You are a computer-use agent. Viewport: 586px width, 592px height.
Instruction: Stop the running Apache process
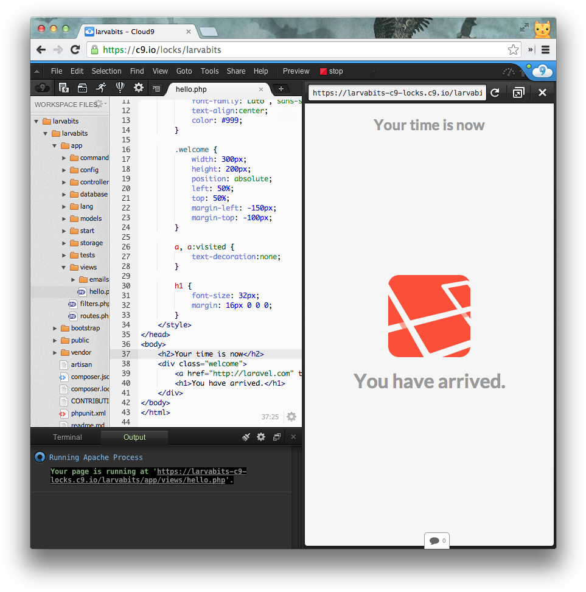332,71
